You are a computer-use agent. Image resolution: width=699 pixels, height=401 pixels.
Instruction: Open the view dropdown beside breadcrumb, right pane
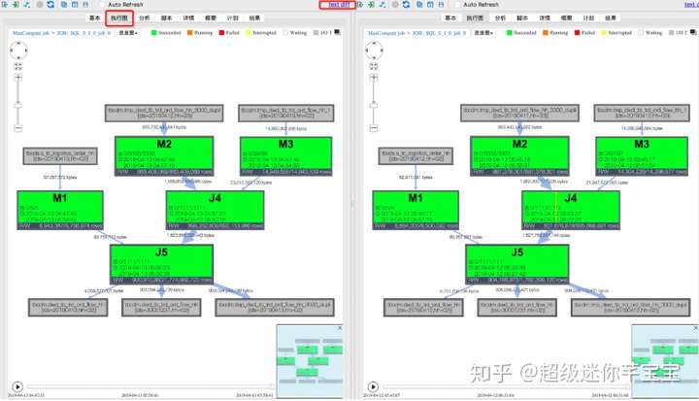[x=483, y=33]
